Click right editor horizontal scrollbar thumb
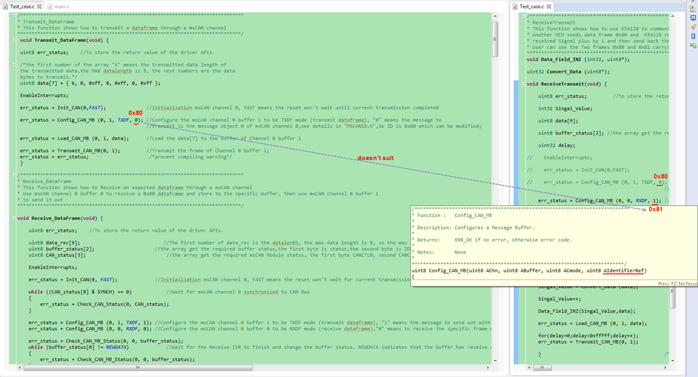This screenshot has height=377, width=698. coord(542,368)
